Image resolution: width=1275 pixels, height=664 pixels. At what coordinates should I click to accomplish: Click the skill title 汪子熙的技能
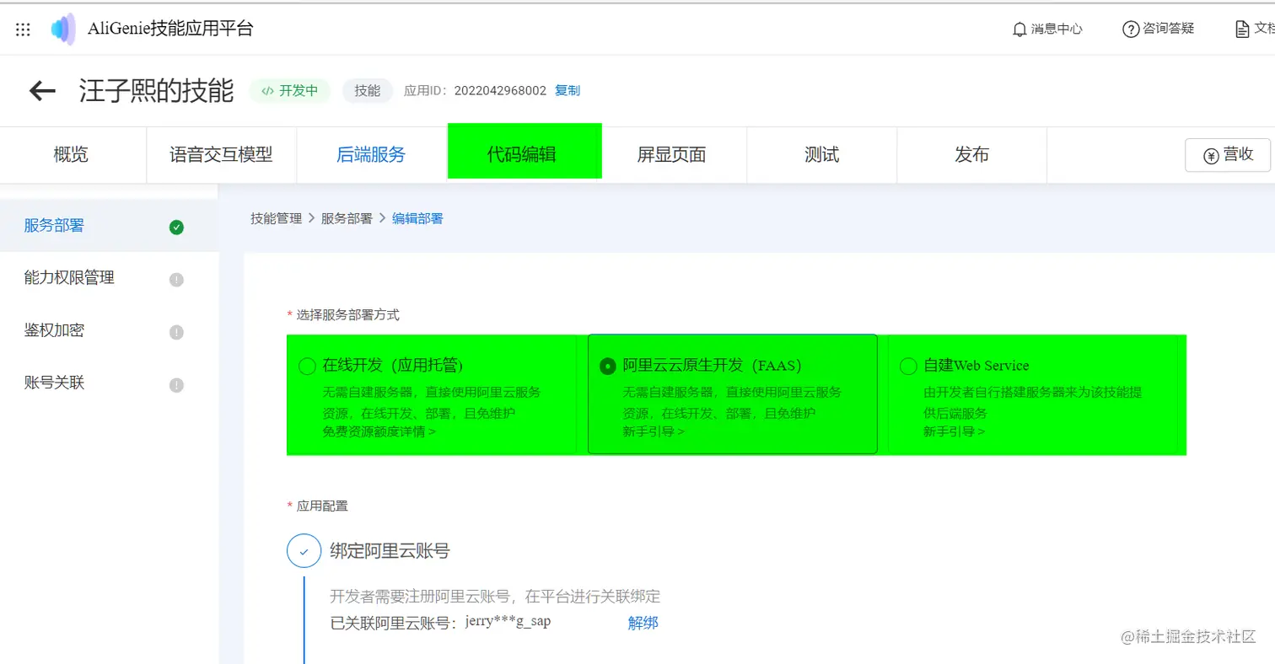coord(156,91)
